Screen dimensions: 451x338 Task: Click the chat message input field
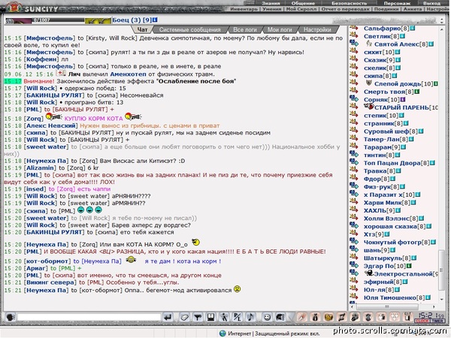coord(89,317)
